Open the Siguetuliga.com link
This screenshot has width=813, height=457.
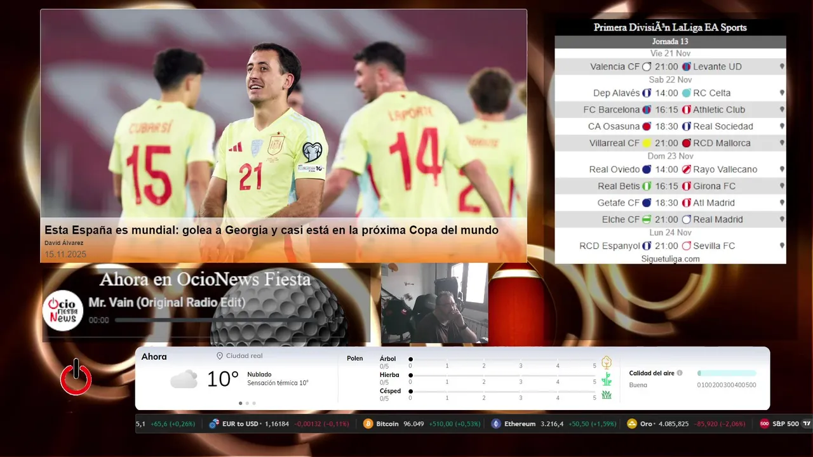click(x=670, y=259)
